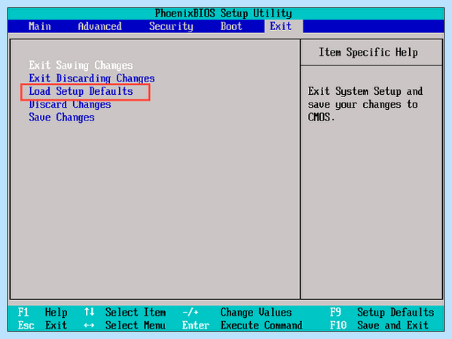Open the Security menu tab

click(171, 26)
